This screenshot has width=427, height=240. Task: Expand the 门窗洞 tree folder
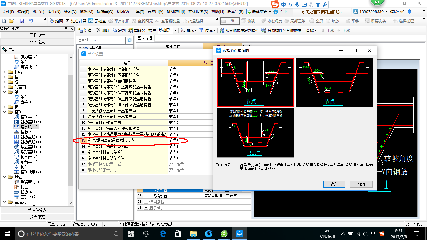(4, 87)
